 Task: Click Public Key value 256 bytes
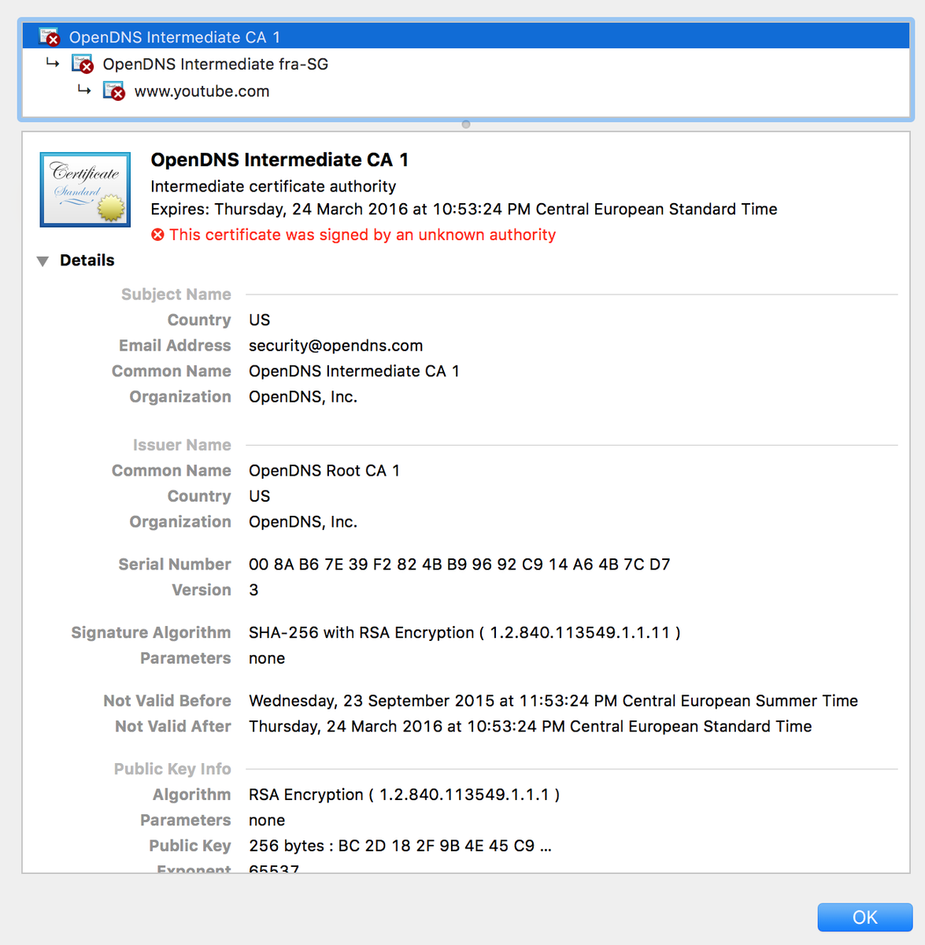tap(400, 846)
